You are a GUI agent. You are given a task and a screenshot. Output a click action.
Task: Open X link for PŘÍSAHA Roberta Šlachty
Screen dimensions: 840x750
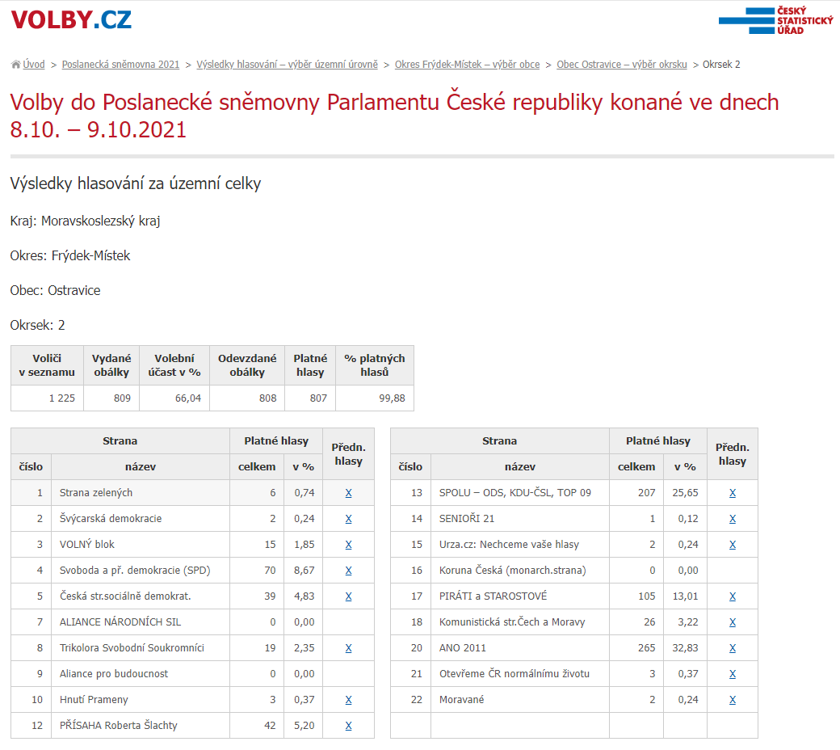click(348, 726)
